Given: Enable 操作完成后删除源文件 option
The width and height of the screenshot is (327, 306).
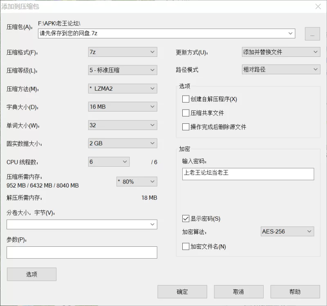Looking at the screenshot, I should click(x=186, y=127).
